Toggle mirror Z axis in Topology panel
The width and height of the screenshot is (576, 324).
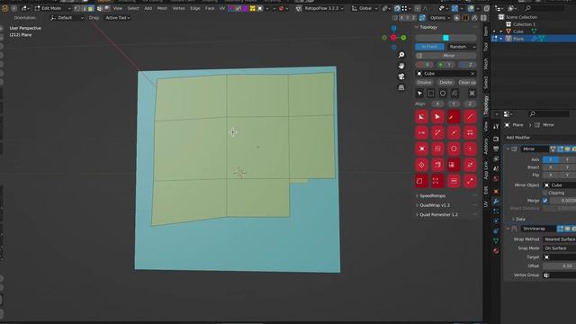[x=467, y=65]
